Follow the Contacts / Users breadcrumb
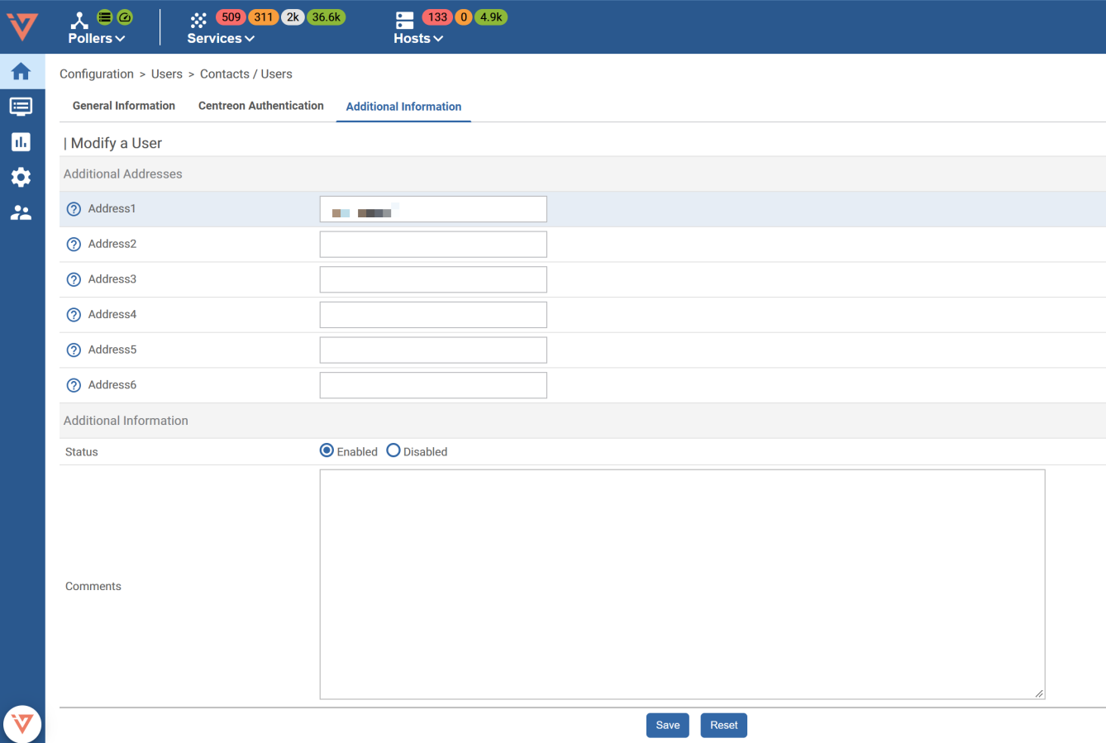The image size is (1106, 743). tap(246, 74)
